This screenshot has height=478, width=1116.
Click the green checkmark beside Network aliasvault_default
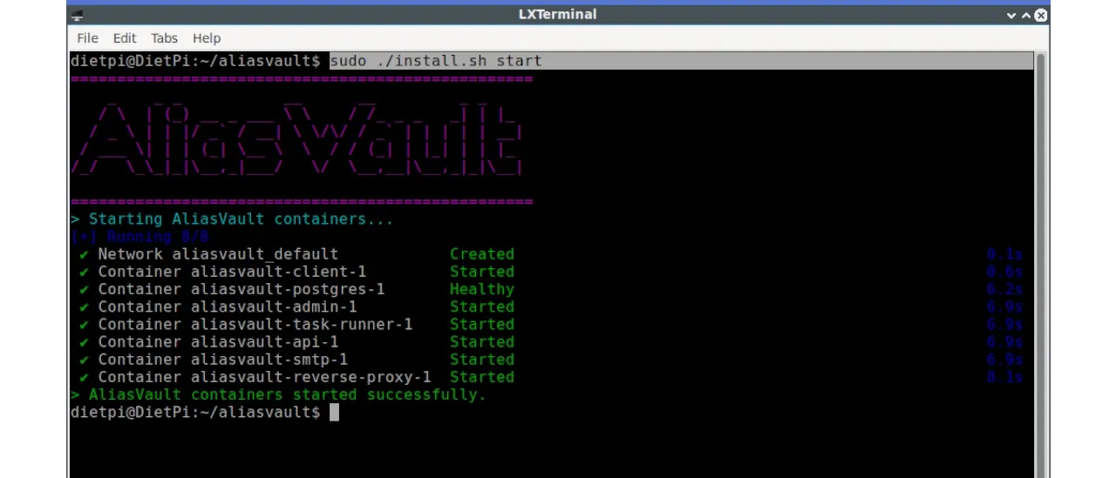pyautogui.click(x=84, y=254)
